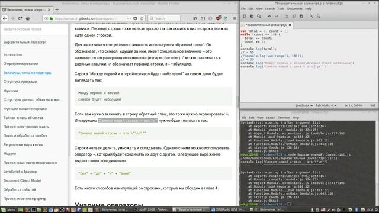Open terminal Terminal menu

tap(284, 118)
